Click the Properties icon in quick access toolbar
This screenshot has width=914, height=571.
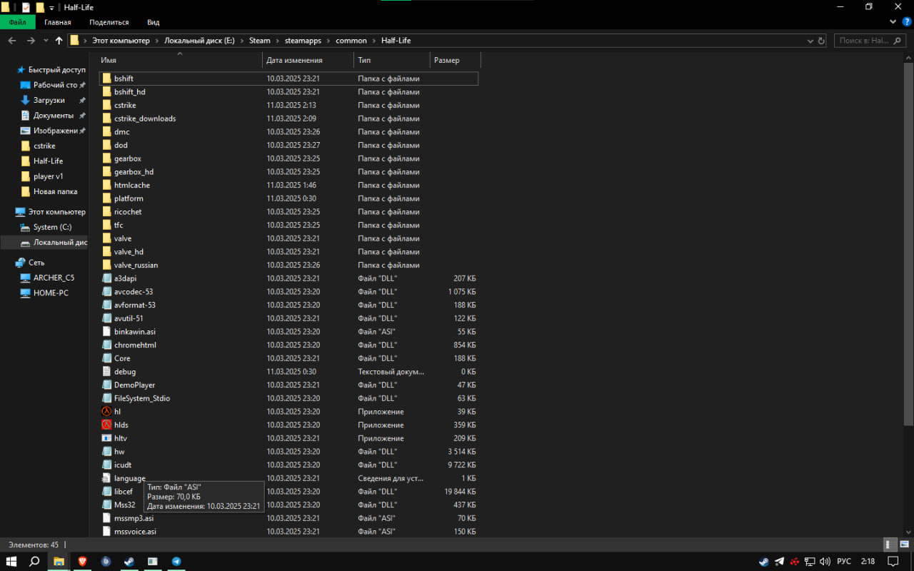(x=26, y=7)
